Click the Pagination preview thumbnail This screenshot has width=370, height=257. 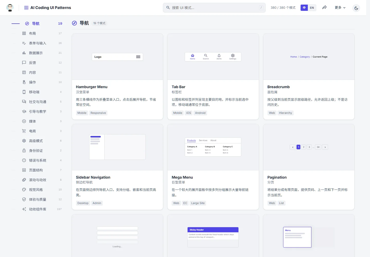pos(309,147)
